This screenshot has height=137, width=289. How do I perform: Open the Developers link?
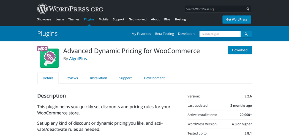tap(187, 34)
